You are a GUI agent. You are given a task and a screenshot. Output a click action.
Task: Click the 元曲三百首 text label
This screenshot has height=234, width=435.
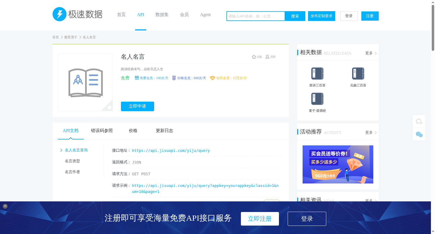358,85
